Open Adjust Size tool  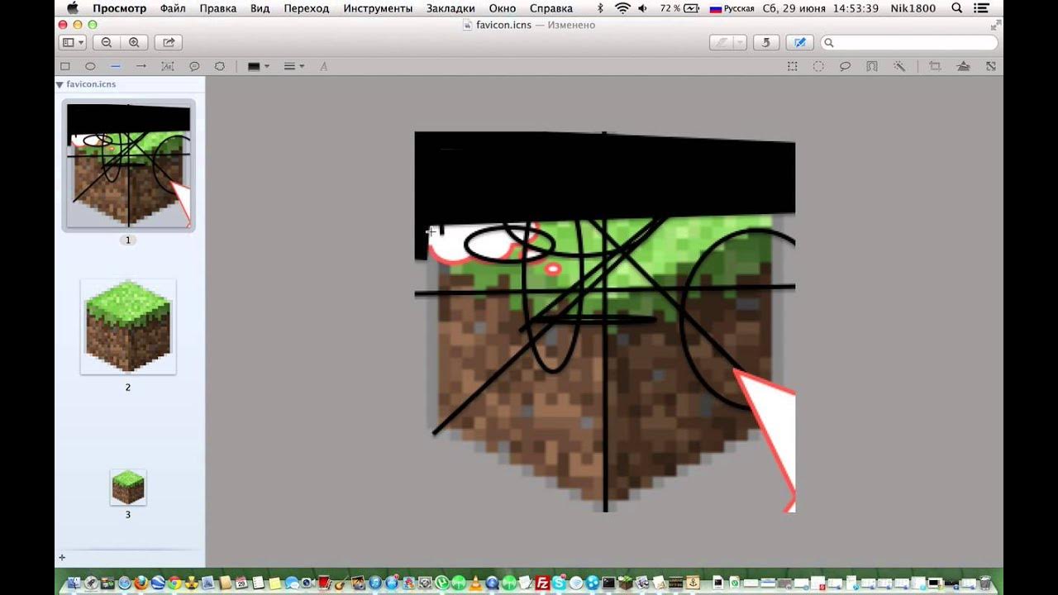pyautogui.click(x=990, y=66)
